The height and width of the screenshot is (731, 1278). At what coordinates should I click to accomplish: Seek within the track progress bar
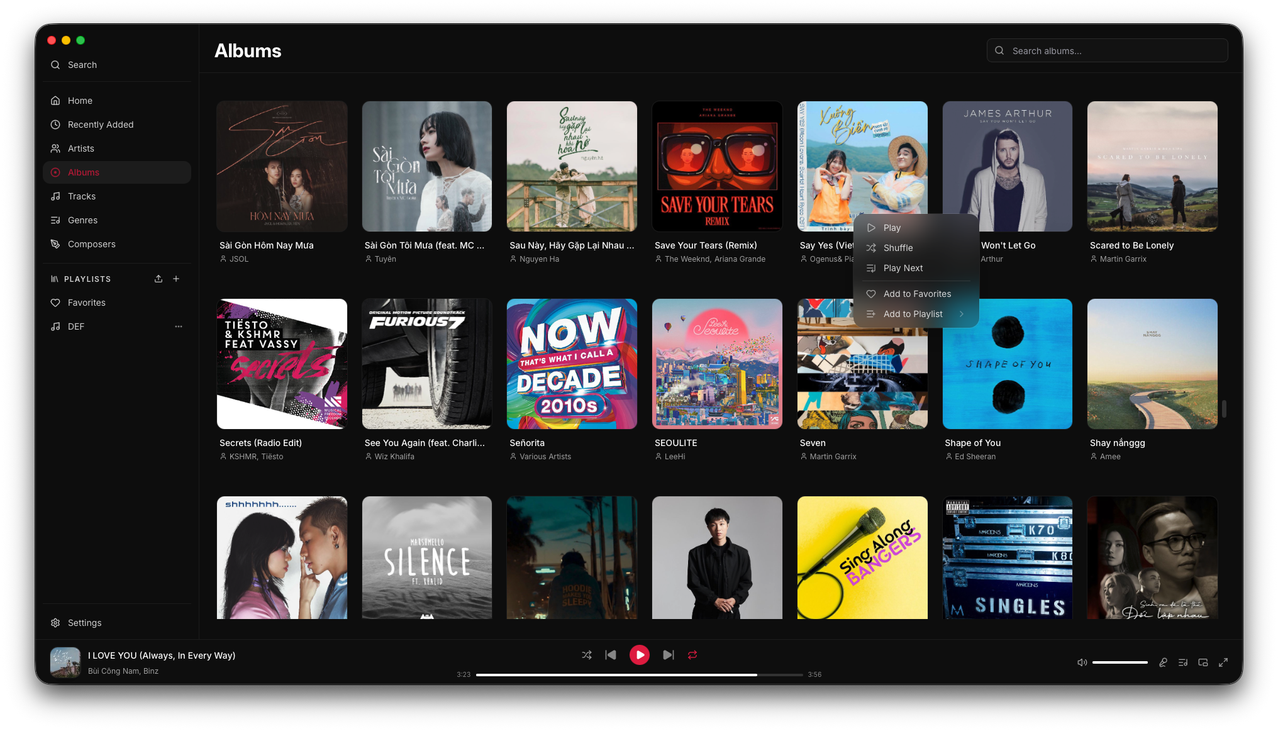pyautogui.click(x=639, y=675)
